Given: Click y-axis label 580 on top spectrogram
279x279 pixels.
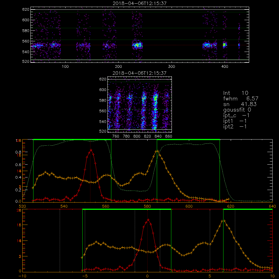Looking at the screenshot, I should coord(26,30).
